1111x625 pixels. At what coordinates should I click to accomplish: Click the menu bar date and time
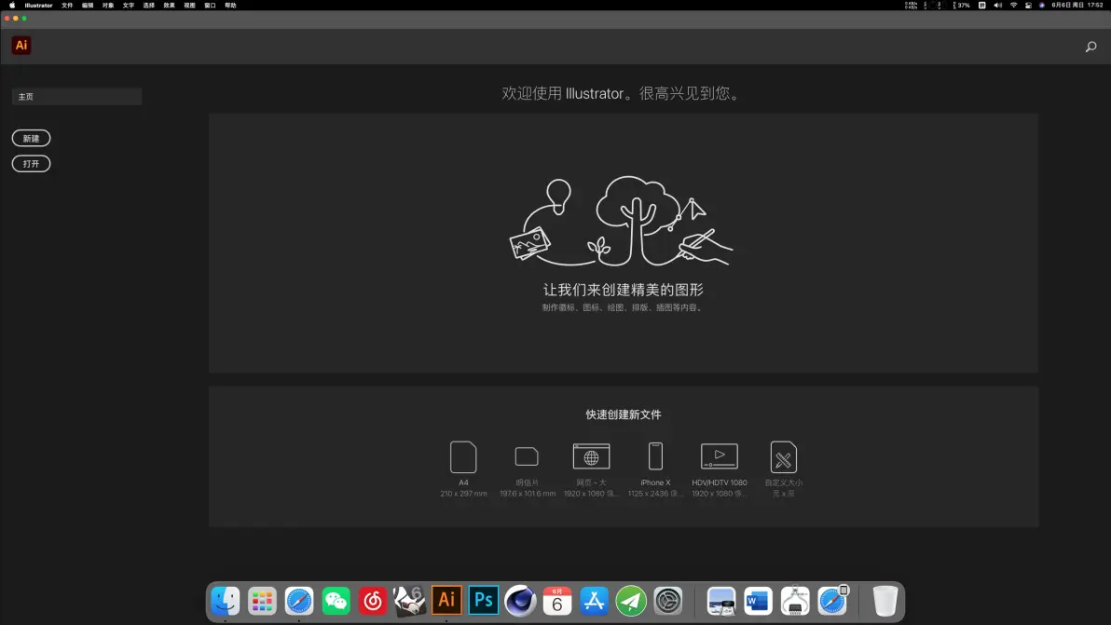tap(1077, 5)
